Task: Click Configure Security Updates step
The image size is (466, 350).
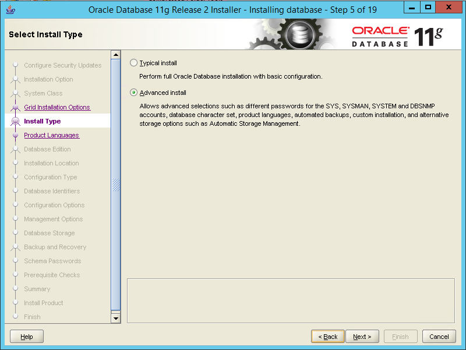Action: coord(63,65)
